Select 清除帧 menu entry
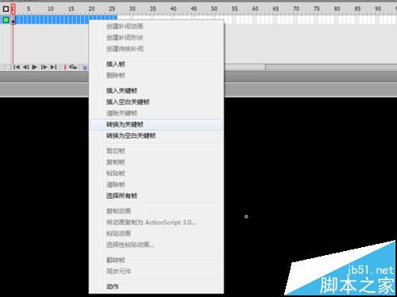The width and height of the screenshot is (397, 297). (156, 185)
